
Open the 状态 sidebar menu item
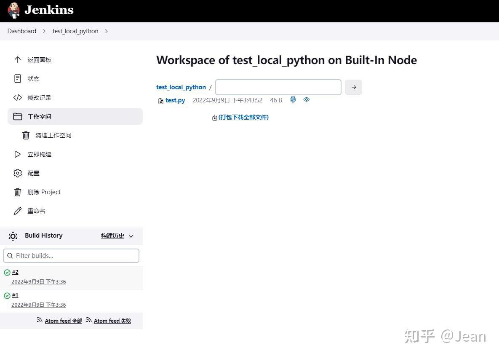coord(33,79)
